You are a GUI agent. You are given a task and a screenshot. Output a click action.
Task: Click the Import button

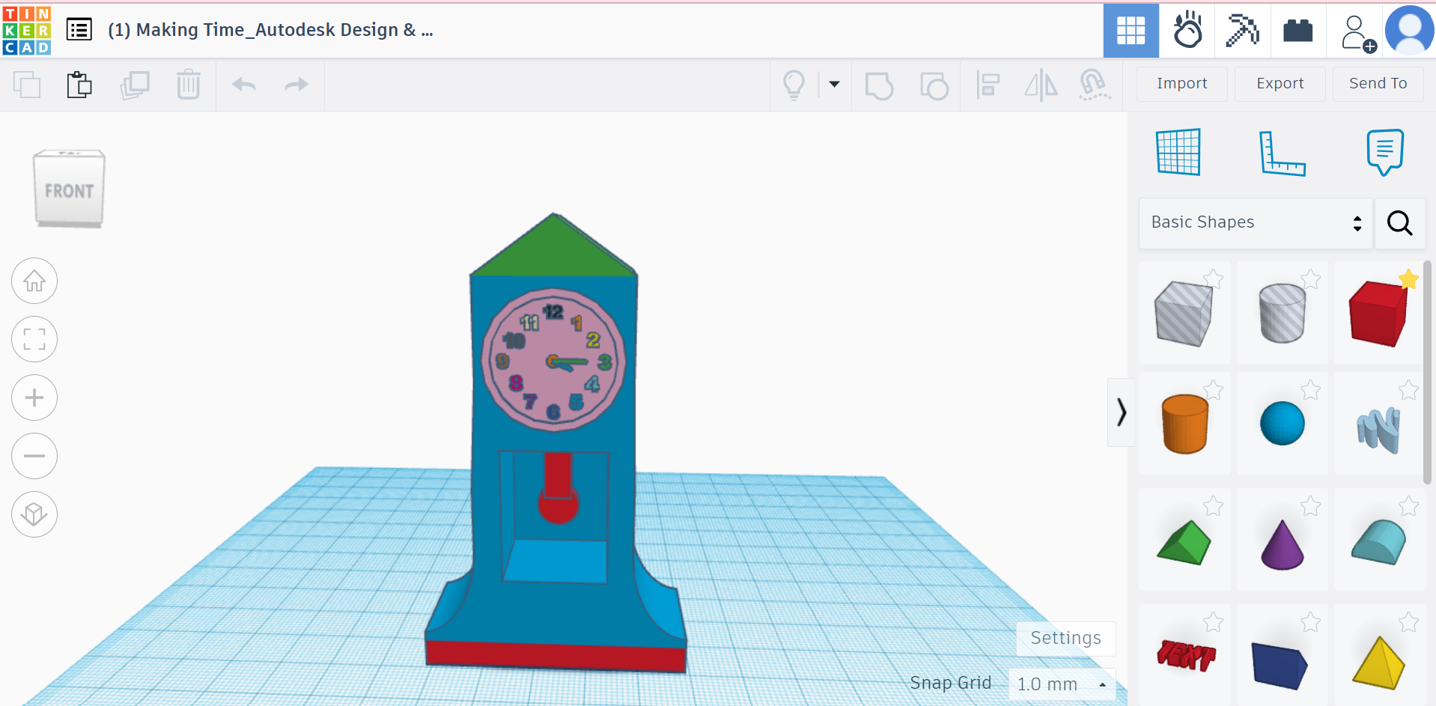pos(1181,84)
